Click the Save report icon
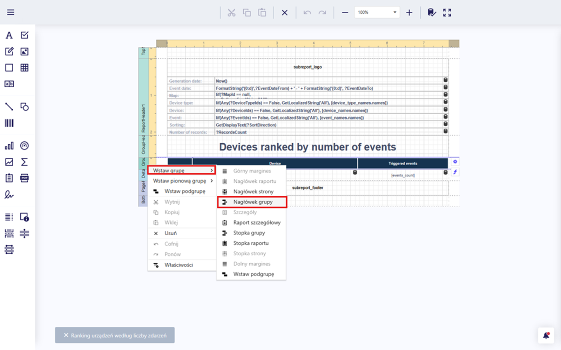 click(432, 13)
